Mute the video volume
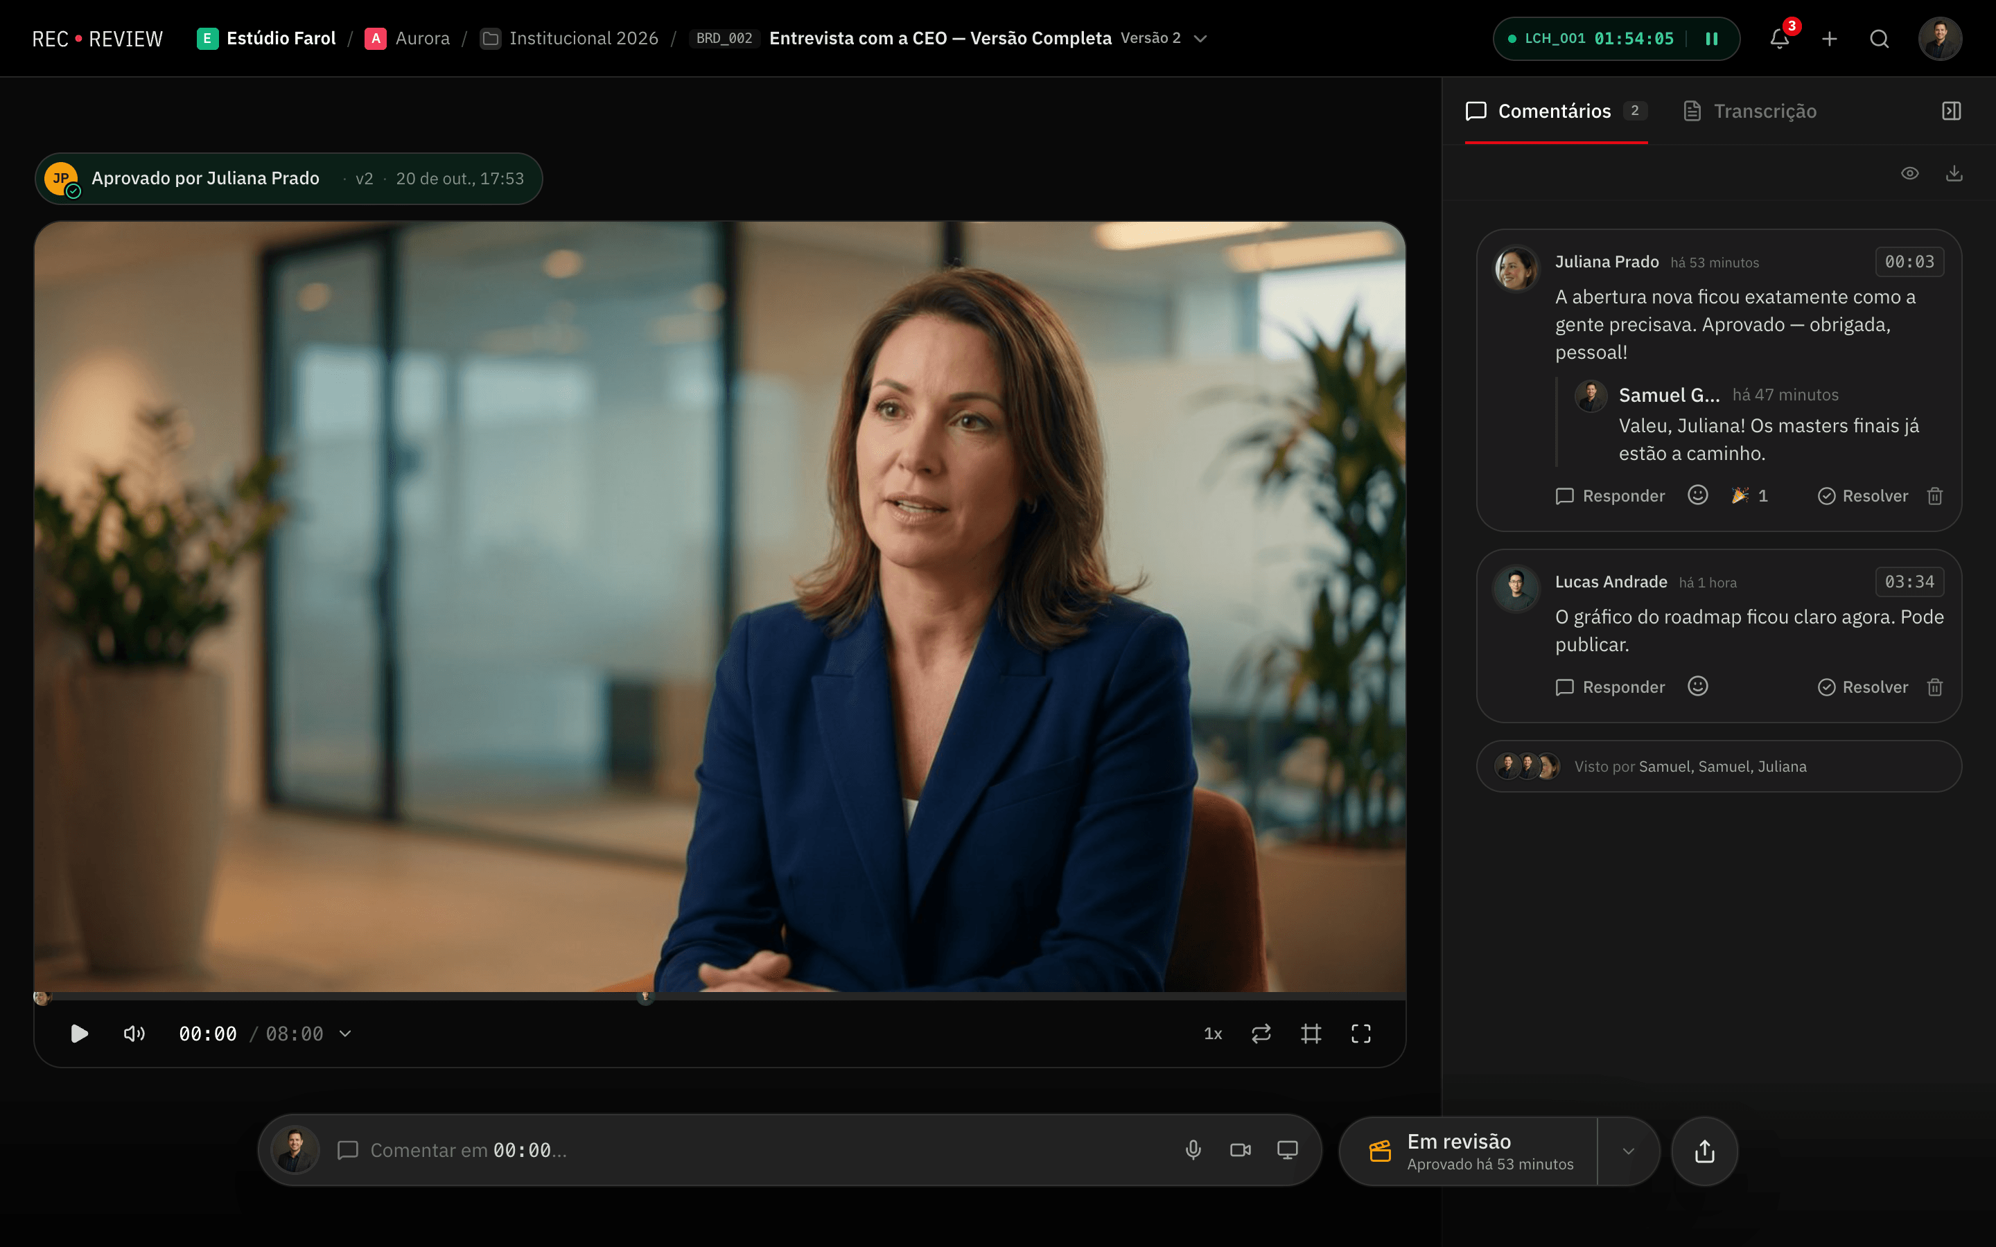1996x1247 pixels. [x=134, y=1034]
